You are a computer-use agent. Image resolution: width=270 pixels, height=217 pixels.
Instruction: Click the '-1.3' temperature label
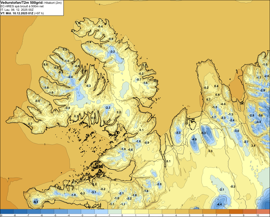point(231,114)
